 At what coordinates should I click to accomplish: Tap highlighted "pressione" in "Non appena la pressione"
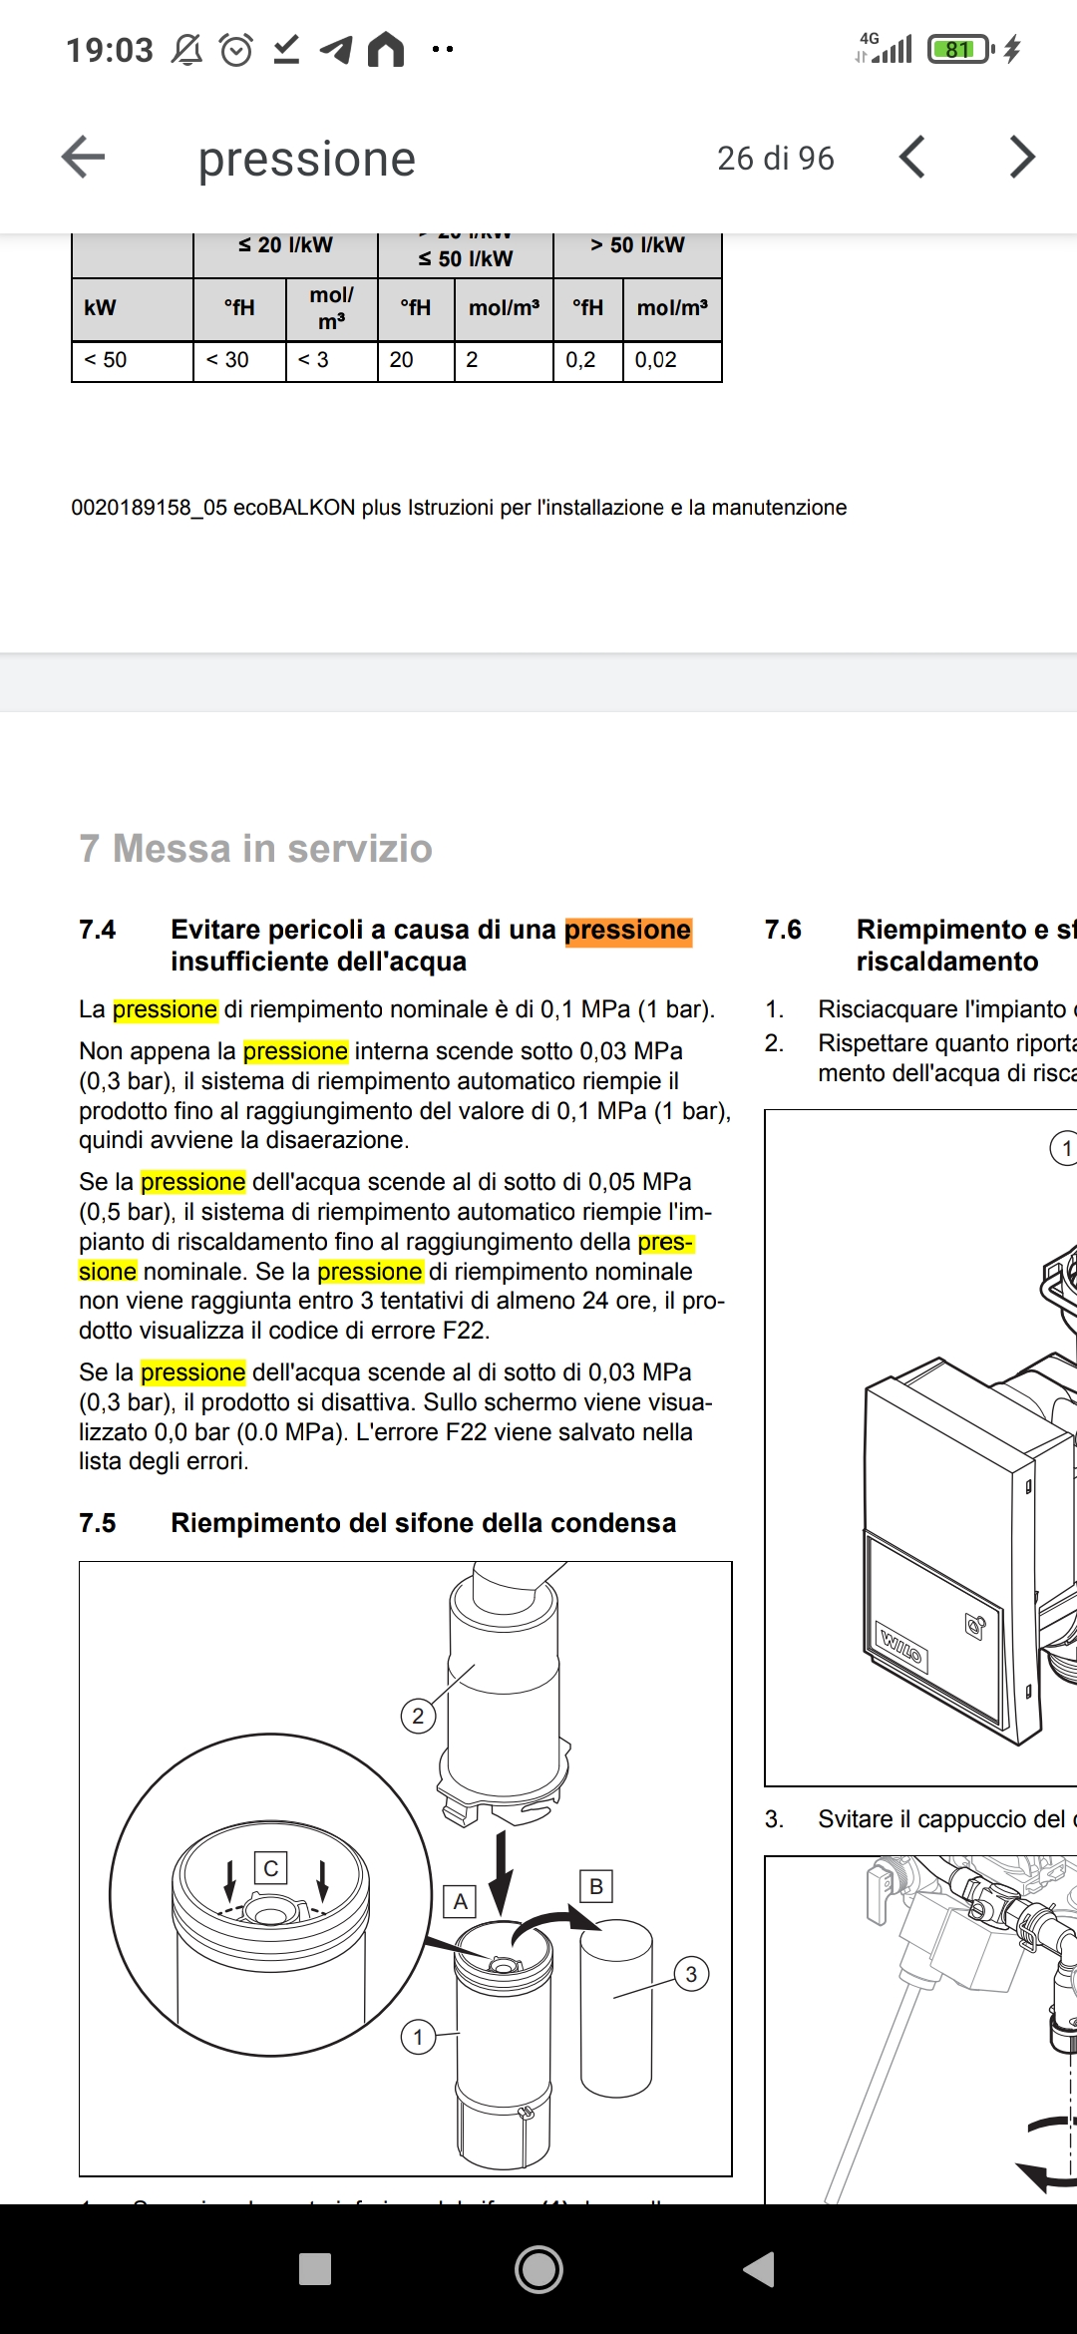click(295, 1051)
